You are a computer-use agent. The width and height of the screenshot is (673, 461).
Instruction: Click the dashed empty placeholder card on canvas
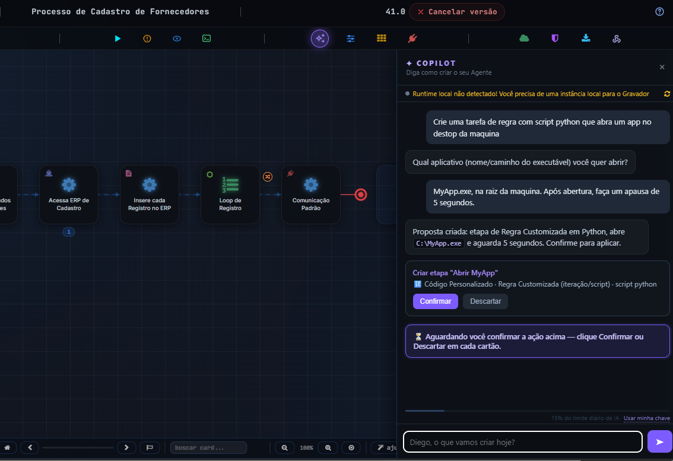(x=386, y=195)
